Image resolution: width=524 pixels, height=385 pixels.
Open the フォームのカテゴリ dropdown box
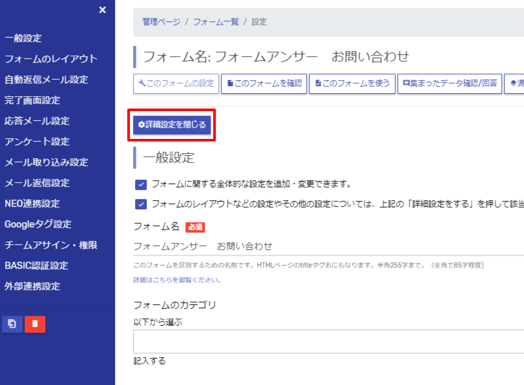pos(328,342)
